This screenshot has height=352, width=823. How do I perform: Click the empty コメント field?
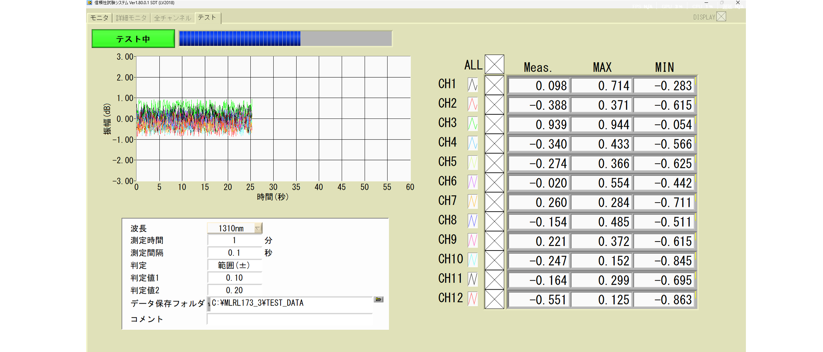coord(290,319)
